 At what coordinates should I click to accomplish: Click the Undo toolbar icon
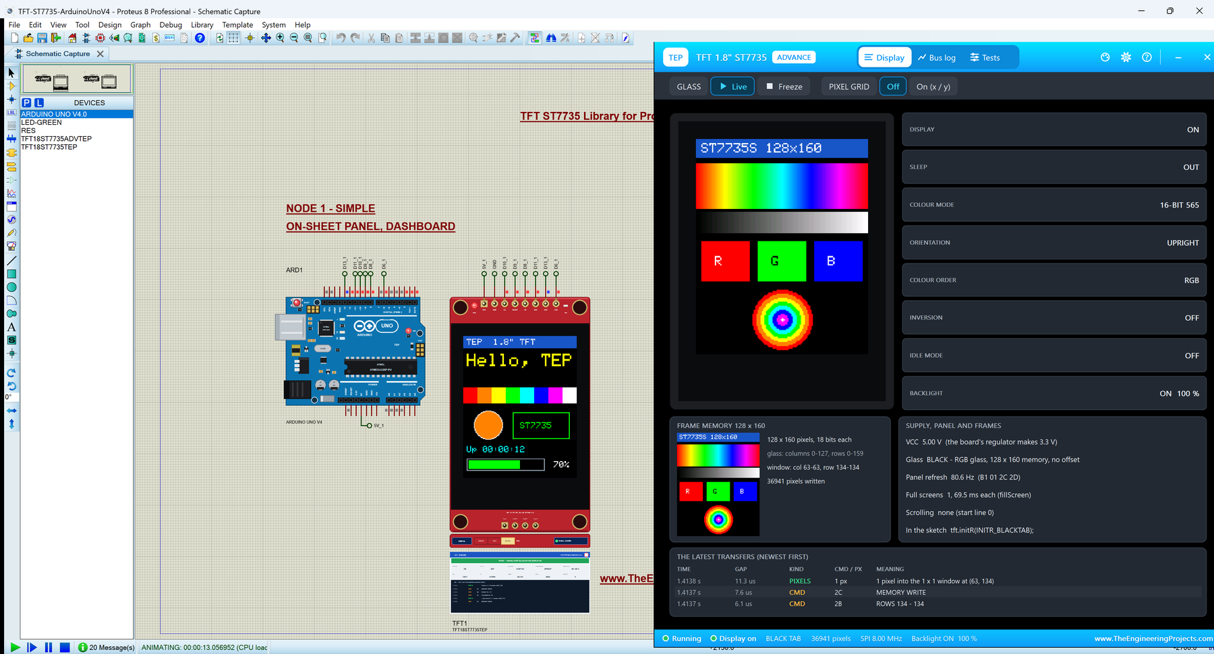pos(341,38)
